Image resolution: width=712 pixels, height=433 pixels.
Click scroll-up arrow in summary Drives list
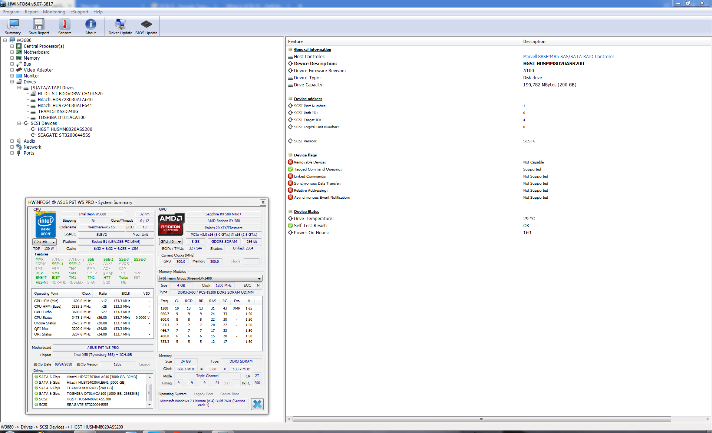point(149,377)
